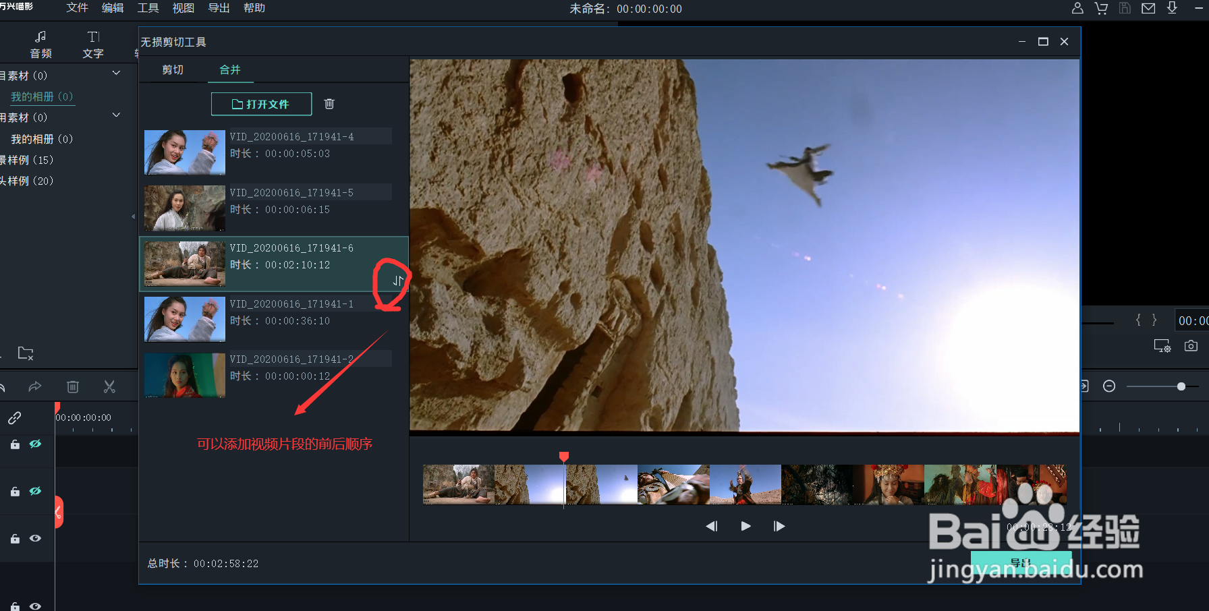Open the 样例 (15) category
Image resolution: width=1209 pixels, height=611 pixels.
click(26, 160)
